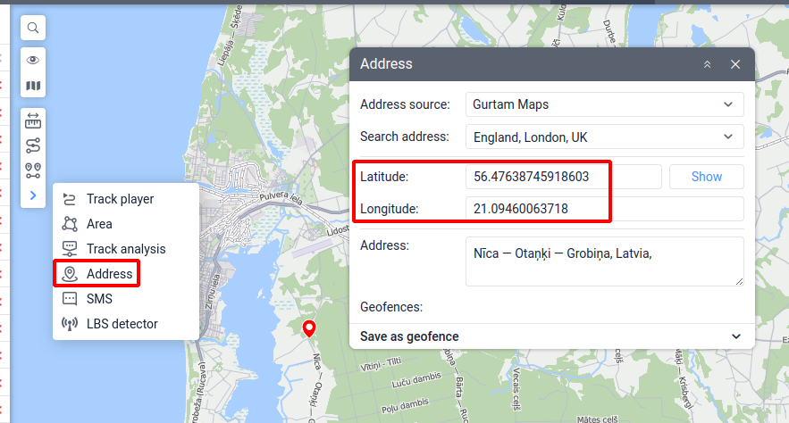Screen dimensions: 789x423
Task: Click the map search magnifier icon
Action: coord(33,29)
